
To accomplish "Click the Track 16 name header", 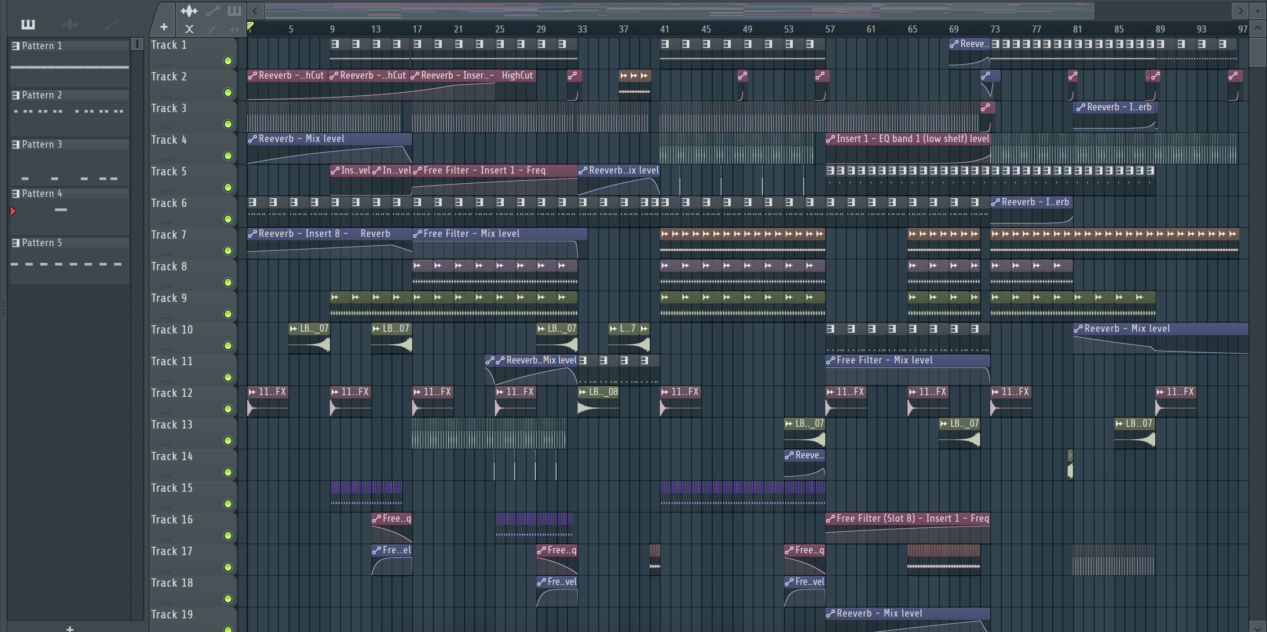I will coord(172,519).
